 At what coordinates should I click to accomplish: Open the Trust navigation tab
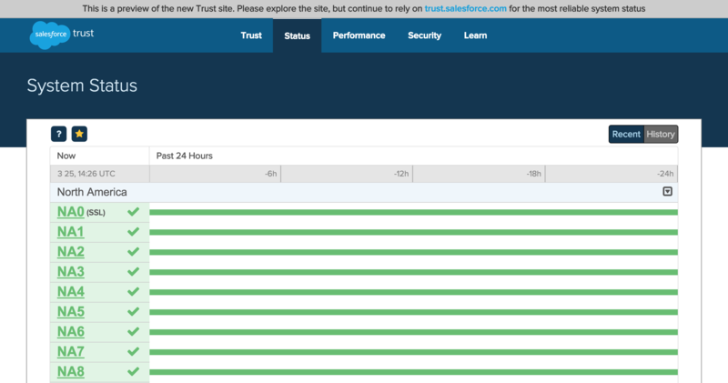click(251, 35)
